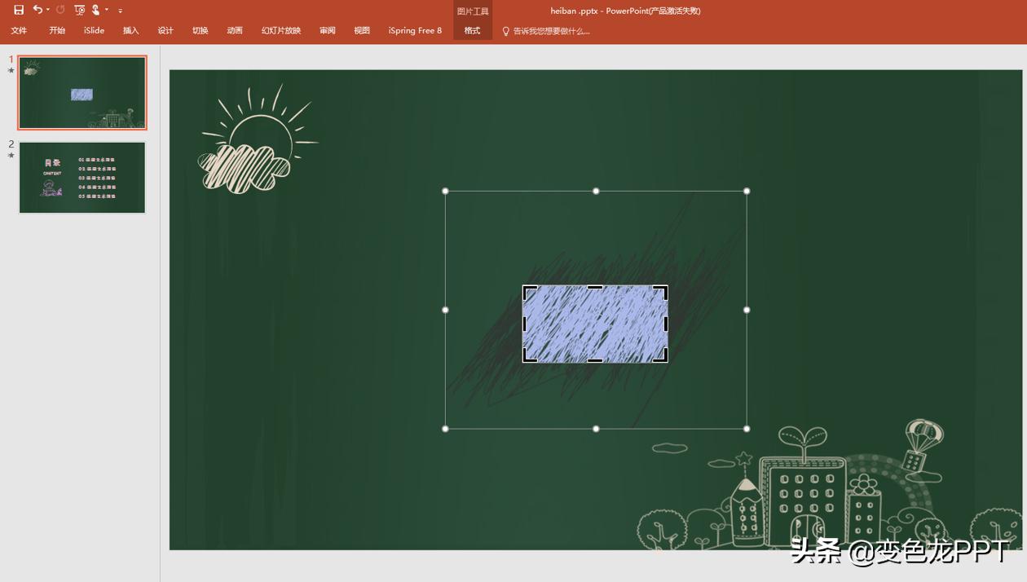
Task: Click the Redo icon in quick access toolbar
Action: pyautogui.click(x=60, y=10)
